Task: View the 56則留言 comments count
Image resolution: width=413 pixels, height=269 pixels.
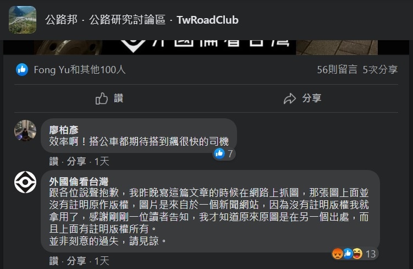Action: click(x=337, y=70)
